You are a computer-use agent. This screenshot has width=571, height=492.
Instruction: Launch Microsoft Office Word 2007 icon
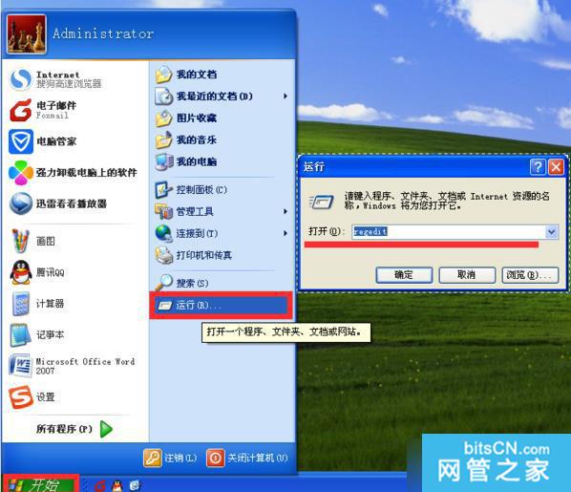(20, 366)
